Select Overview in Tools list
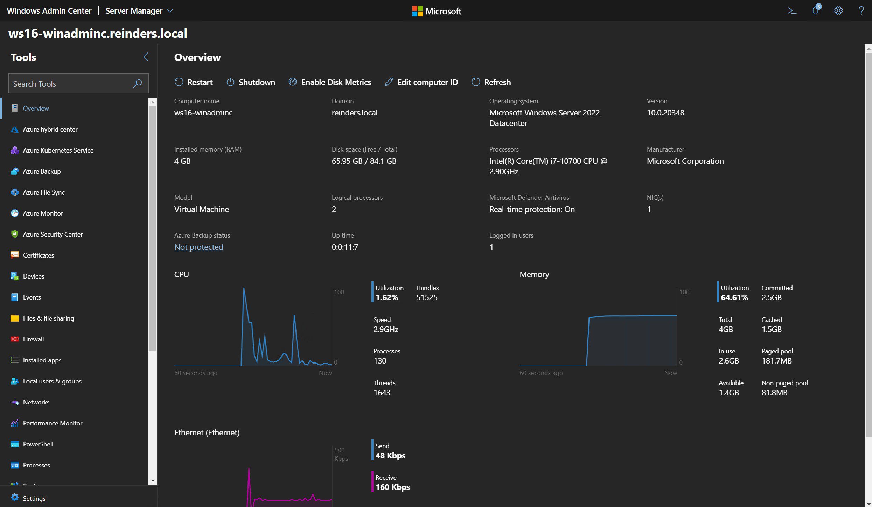This screenshot has width=872, height=507. pos(74,108)
